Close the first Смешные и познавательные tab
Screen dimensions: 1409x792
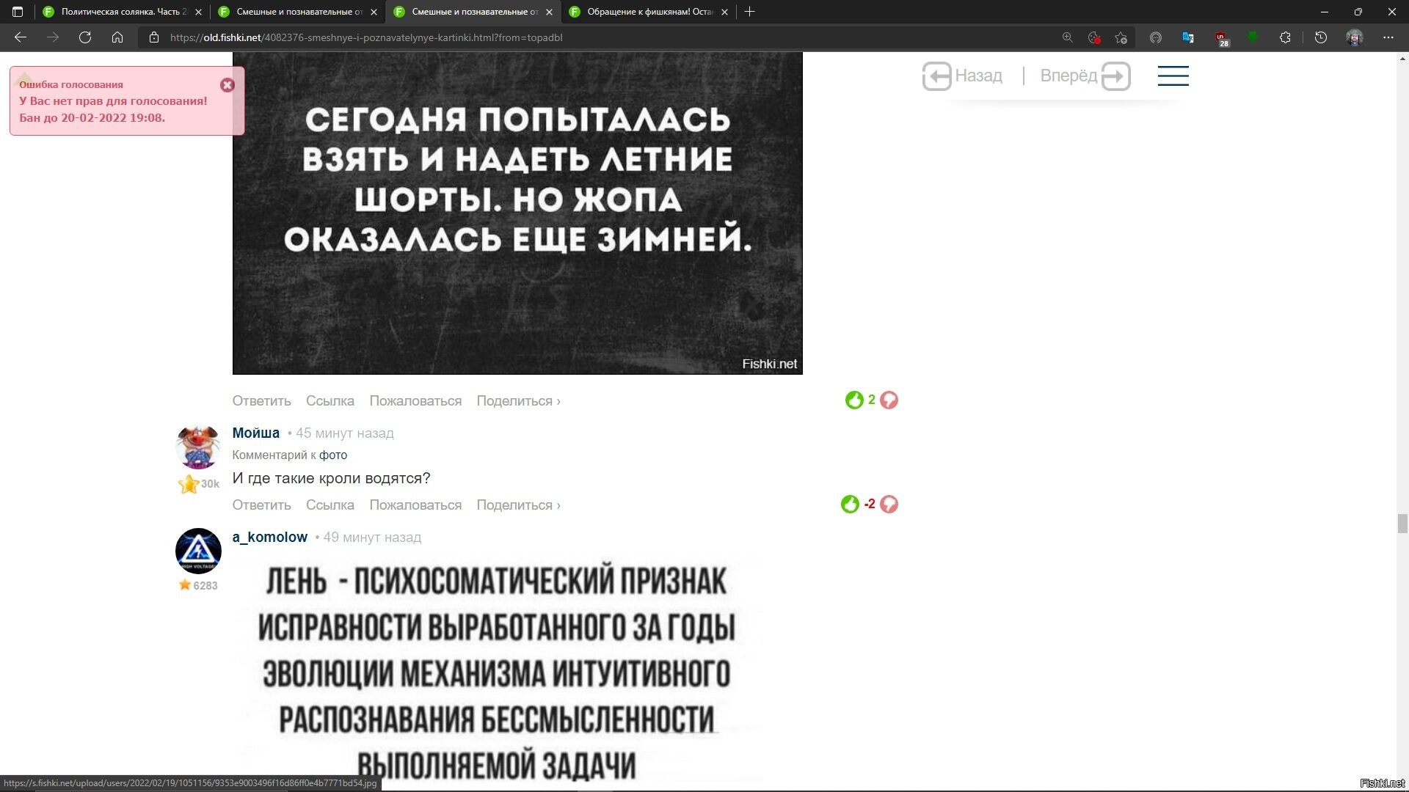(374, 12)
